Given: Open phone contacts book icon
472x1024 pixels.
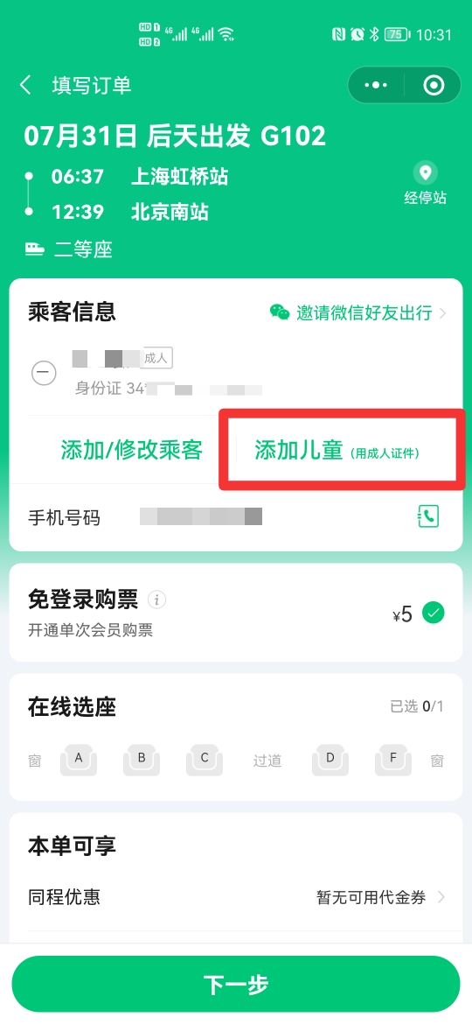Looking at the screenshot, I should coord(428,516).
